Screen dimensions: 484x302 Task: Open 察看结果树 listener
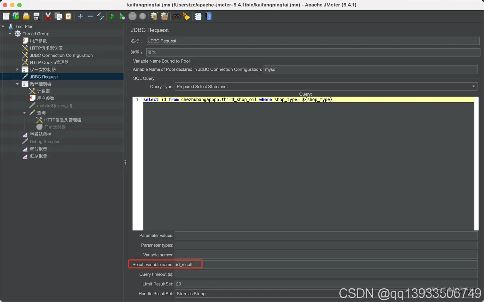coord(40,134)
